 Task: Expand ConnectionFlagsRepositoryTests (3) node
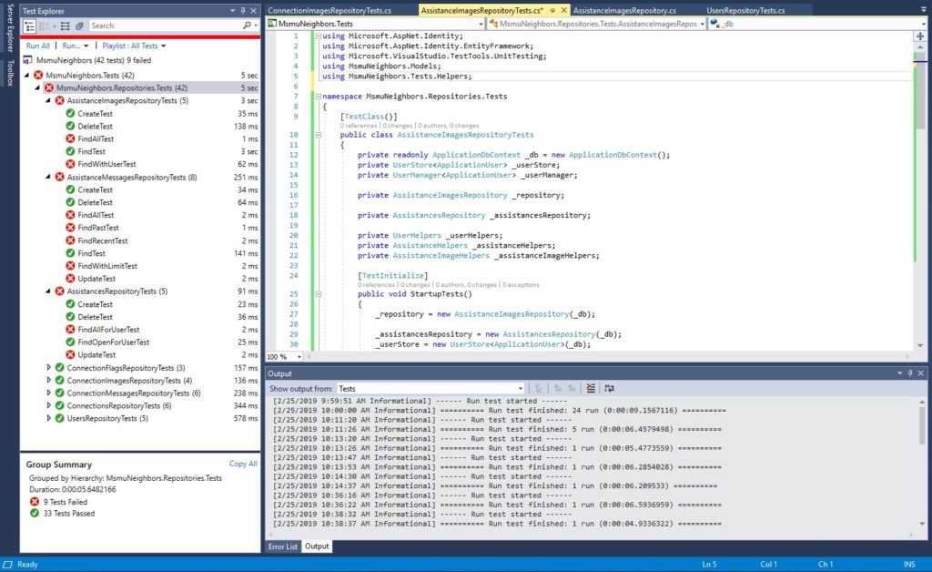(x=48, y=367)
